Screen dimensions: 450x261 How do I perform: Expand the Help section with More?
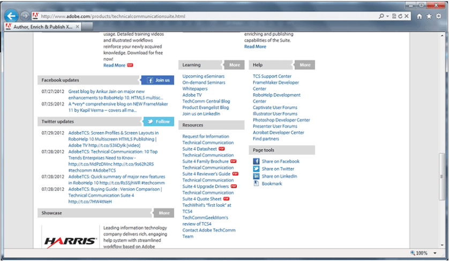click(304, 65)
